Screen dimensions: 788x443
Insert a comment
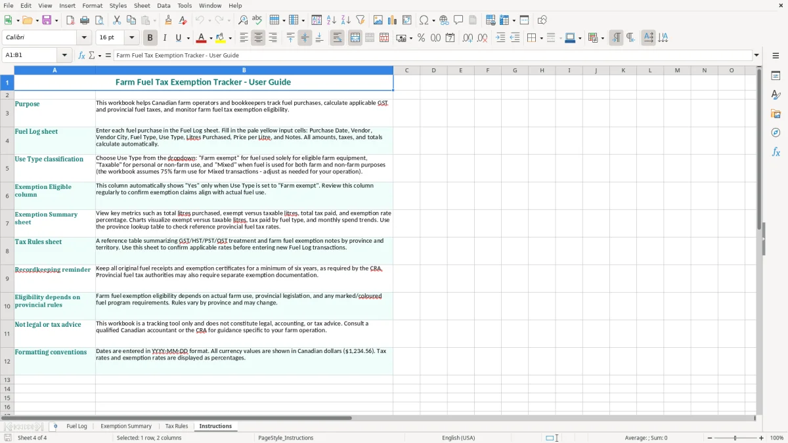pyautogui.click(x=458, y=20)
